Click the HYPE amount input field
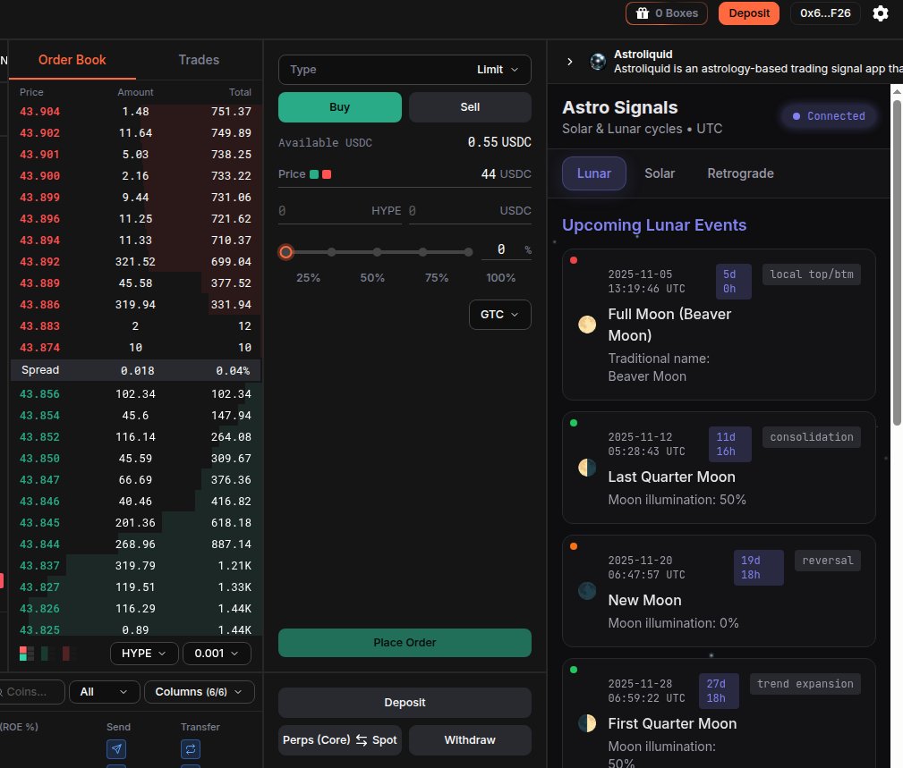The width and height of the screenshot is (903, 768). 340,211
